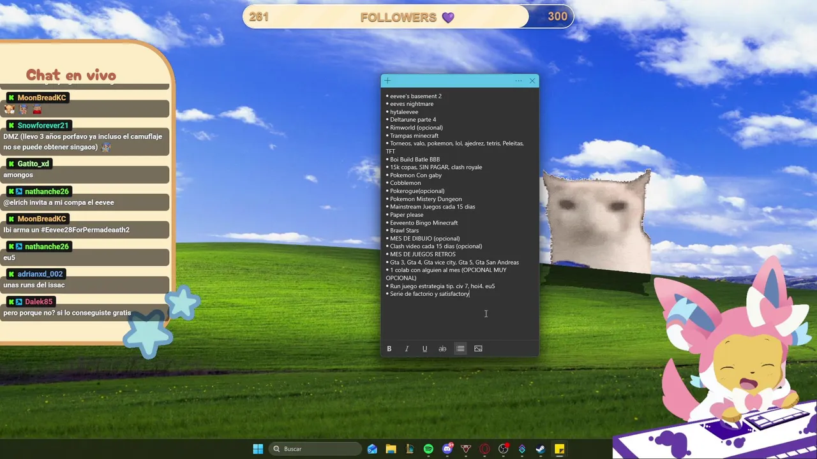Image resolution: width=817 pixels, height=459 pixels.
Task: Select Sticky Notes icon on taskbar
Action: 559,449
